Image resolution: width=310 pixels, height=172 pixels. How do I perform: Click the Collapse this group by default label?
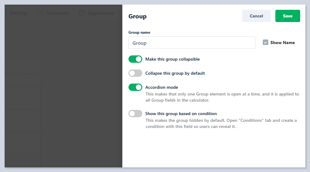[175, 73]
